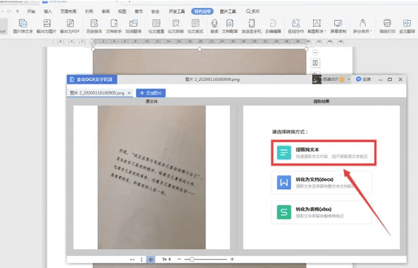Screen dimensions: 418x268
Task: Expand the user account dropdown in OCR window
Action: pyautogui.click(x=349, y=79)
